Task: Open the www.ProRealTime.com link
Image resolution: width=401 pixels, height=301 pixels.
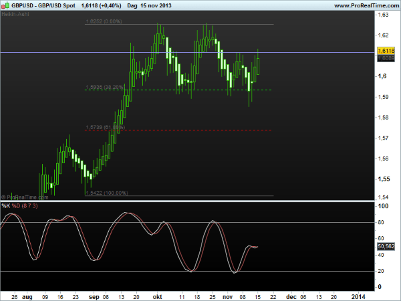Action: tap(367, 5)
